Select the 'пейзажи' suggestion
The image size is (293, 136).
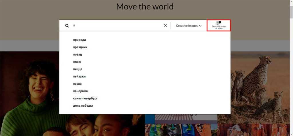coord(79,77)
